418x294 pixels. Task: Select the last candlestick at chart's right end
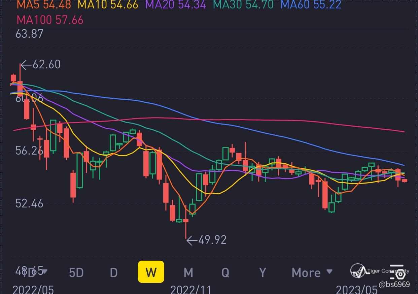click(405, 181)
